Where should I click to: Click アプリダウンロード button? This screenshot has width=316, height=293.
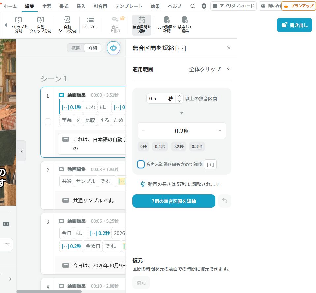point(234,6)
